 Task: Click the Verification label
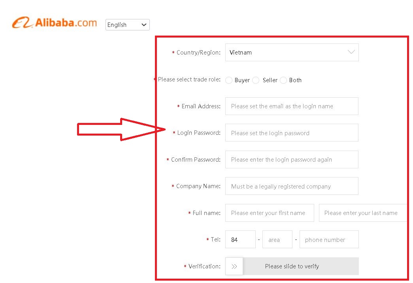tap(204, 266)
